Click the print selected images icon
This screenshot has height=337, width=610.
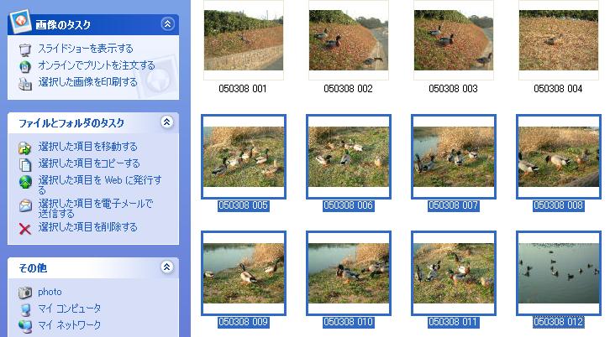point(25,84)
